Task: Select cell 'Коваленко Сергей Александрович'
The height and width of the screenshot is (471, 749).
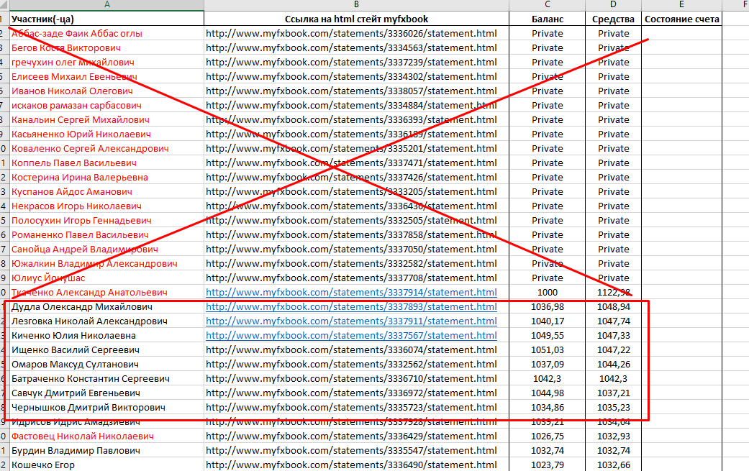Action: (106, 148)
